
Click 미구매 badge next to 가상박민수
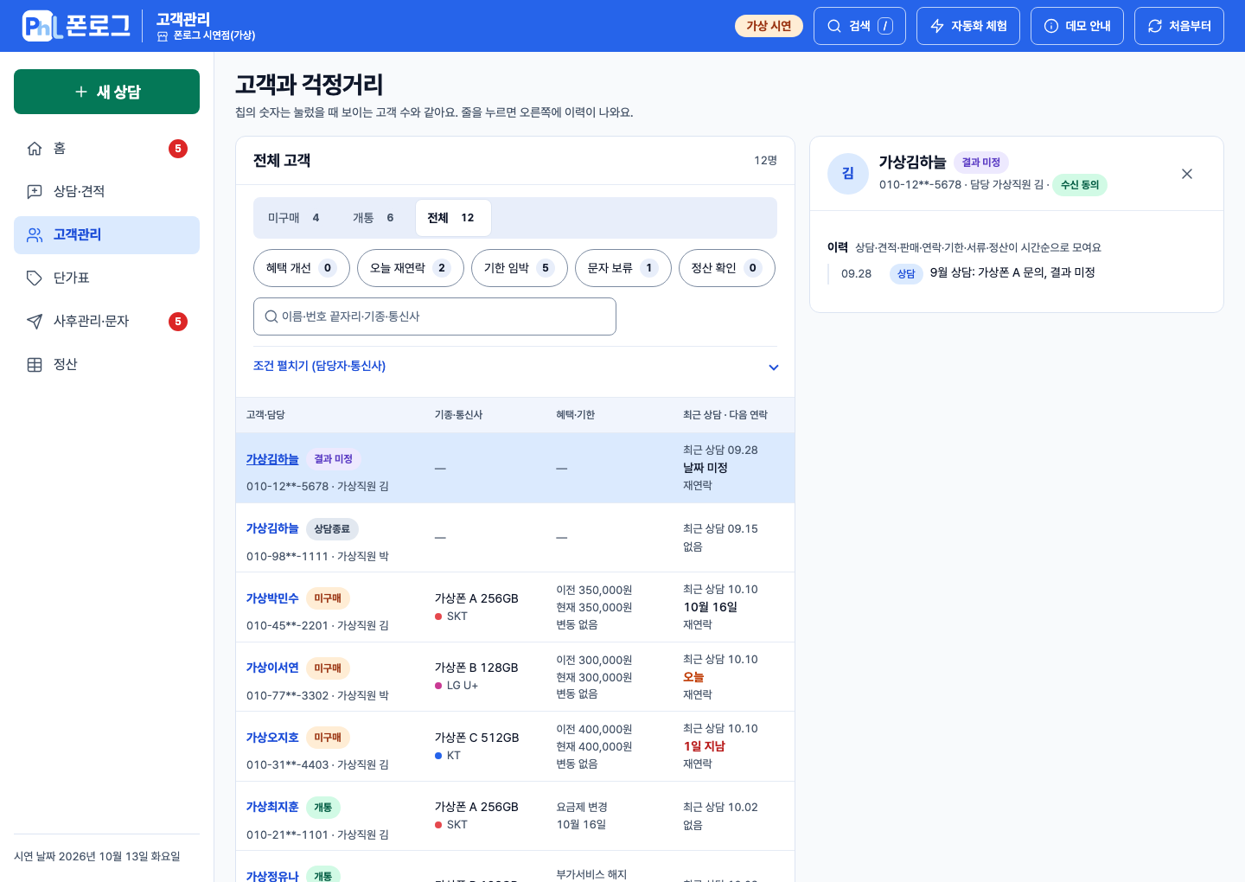coord(328,598)
